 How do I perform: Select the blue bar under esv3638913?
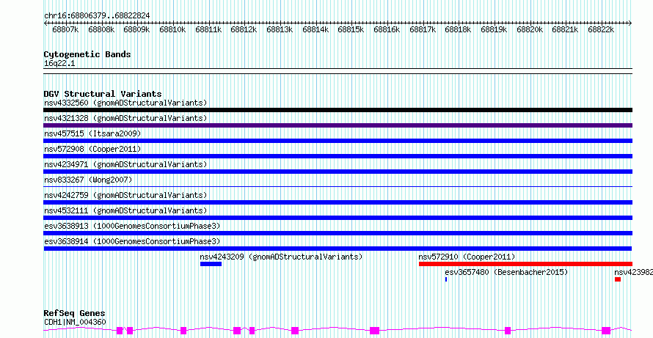(x=338, y=233)
